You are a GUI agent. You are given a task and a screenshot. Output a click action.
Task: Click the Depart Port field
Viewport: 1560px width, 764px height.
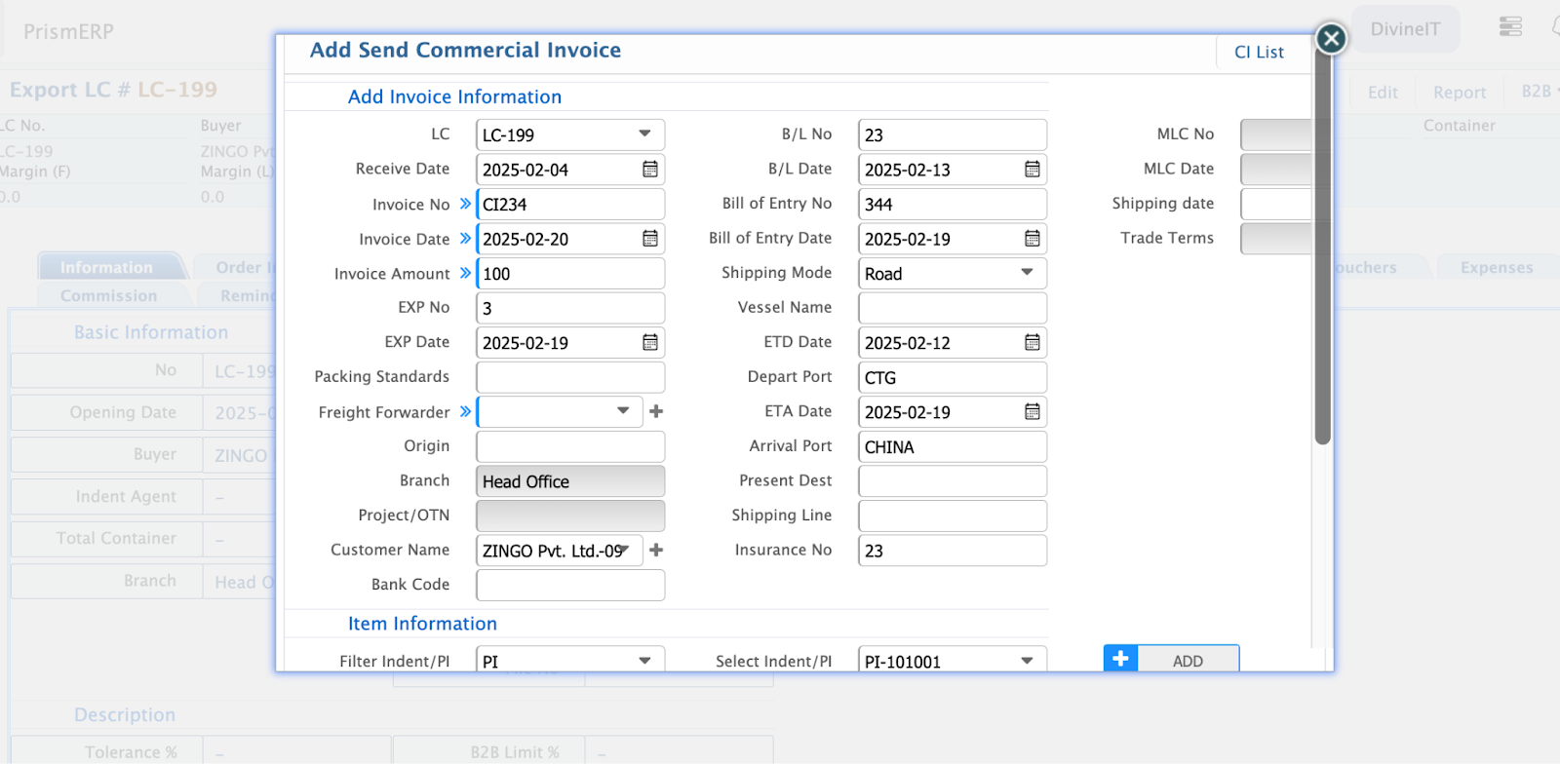(953, 377)
